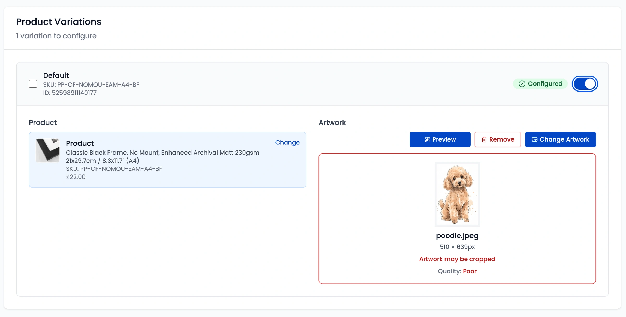Switch off the Default variation toggle
The width and height of the screenshot is (626, 317).
click(585, 84)
